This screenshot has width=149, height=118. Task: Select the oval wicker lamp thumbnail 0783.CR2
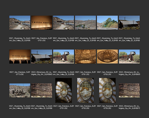coord(107,57)
